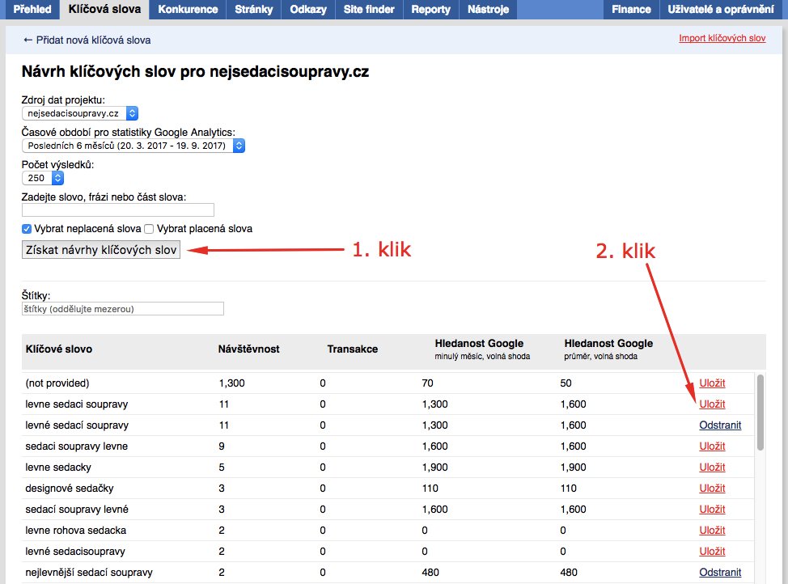Enable Vybrat placená slova
Viewport: 788px width, 584px height.
coord(148,229)
